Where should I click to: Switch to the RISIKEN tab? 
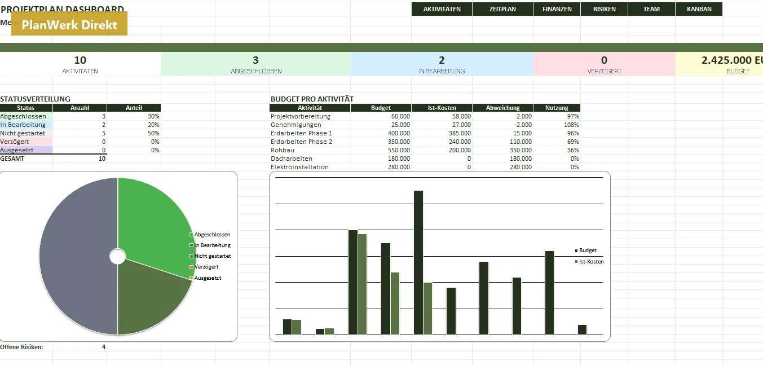pos(605,9)
